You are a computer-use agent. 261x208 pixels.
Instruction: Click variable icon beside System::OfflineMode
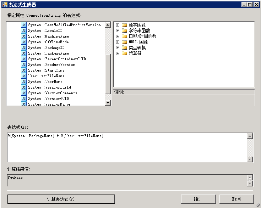24,42
